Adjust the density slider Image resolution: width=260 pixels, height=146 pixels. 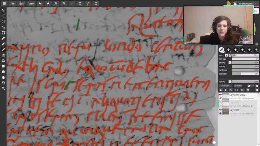click(x=245, y=63)
